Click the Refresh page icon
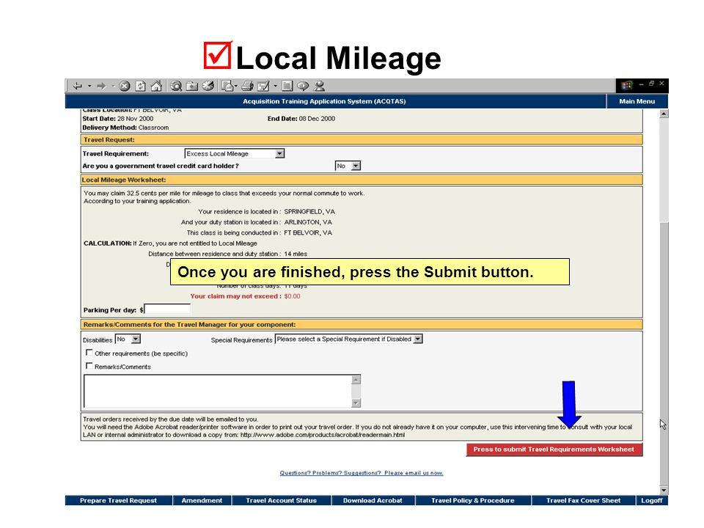The height and width of the screenshot is (528, 704). pyautogui.click(x=141, y=87)
